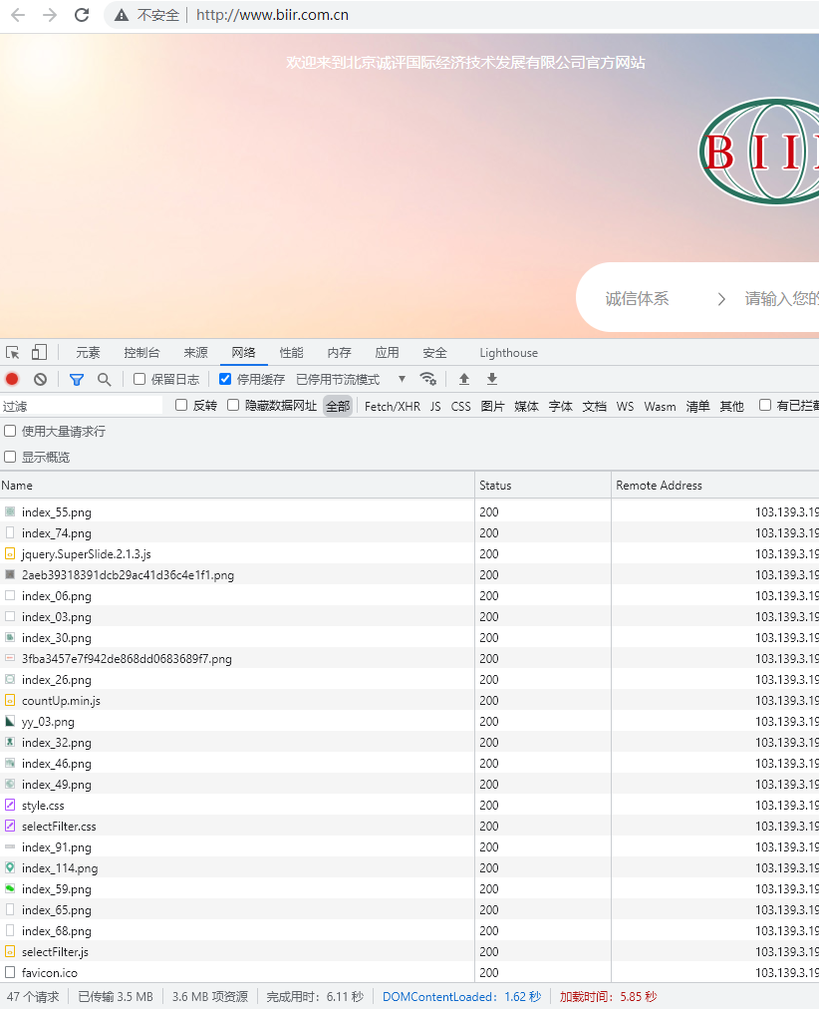Open network conditions settings icon

tap(428, 379)
